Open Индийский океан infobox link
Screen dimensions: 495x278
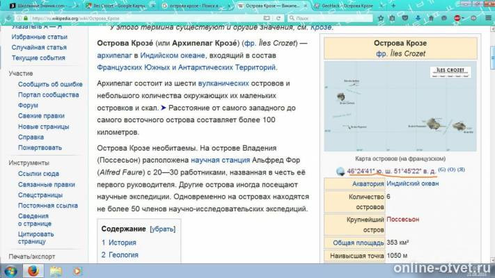click(x=413, y=183)
